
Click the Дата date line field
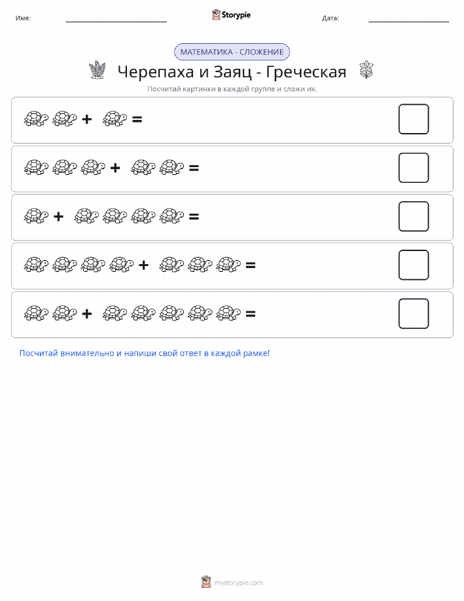click(x=408, y=18)
